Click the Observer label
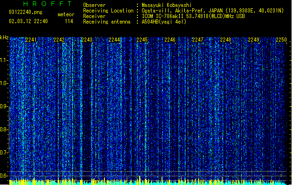This screenshot has height=185, width=292. point(94,5)
